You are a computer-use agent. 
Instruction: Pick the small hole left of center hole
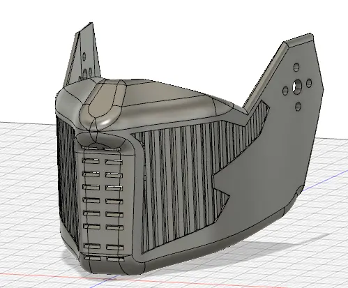click(285, 91)
